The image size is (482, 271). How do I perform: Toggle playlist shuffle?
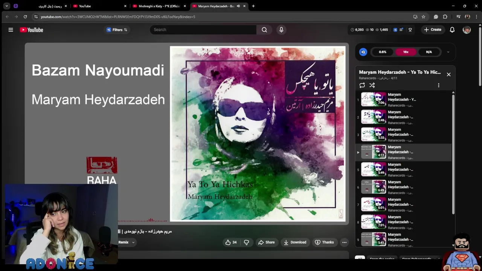point(372,85)
